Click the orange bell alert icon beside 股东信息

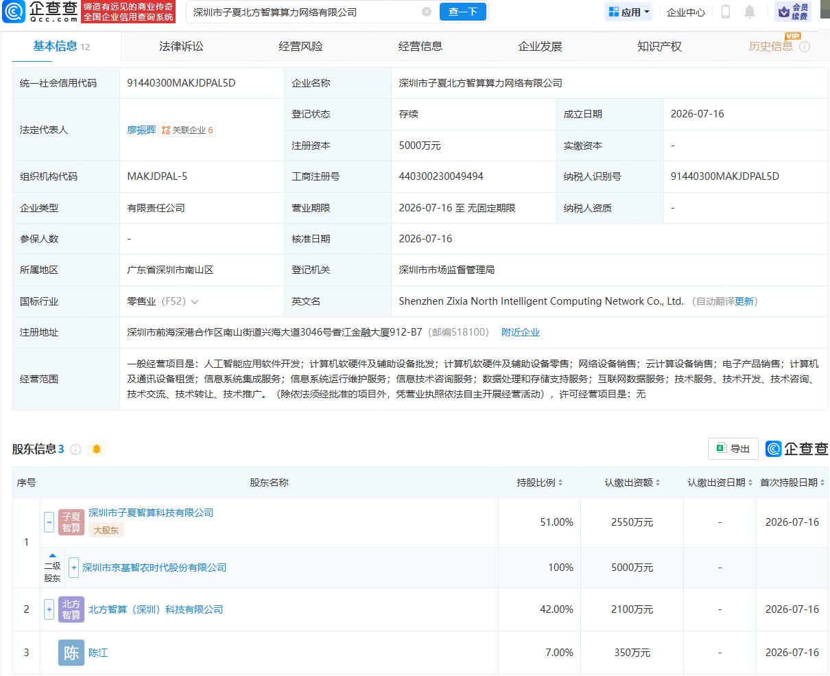click(x=97, y=449)
